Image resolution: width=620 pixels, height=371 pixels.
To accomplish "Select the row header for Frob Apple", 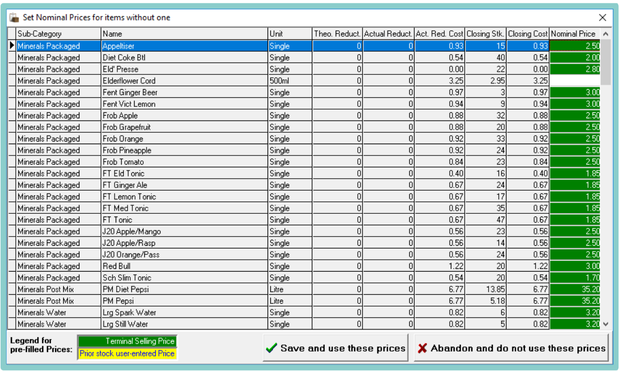I will point(12,116).
